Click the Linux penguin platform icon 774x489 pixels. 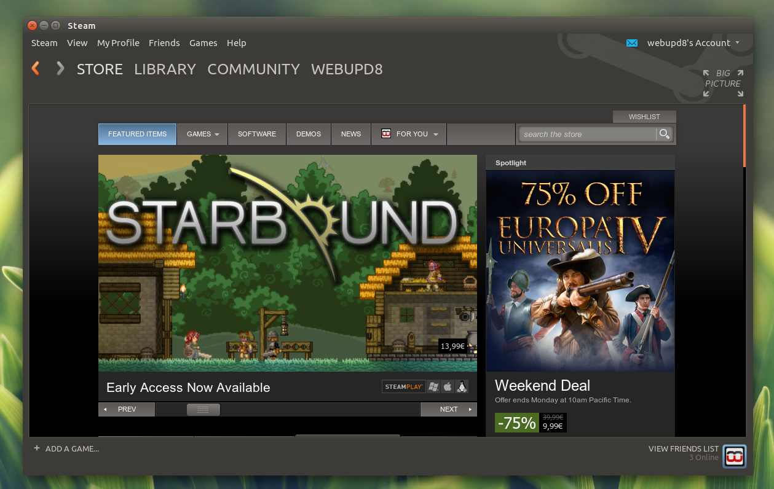tap(462, 386)
